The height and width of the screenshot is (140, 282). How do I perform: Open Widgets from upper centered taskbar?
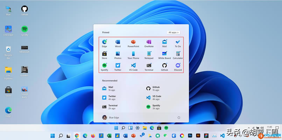pyautogui.click(x=131, y=128)
